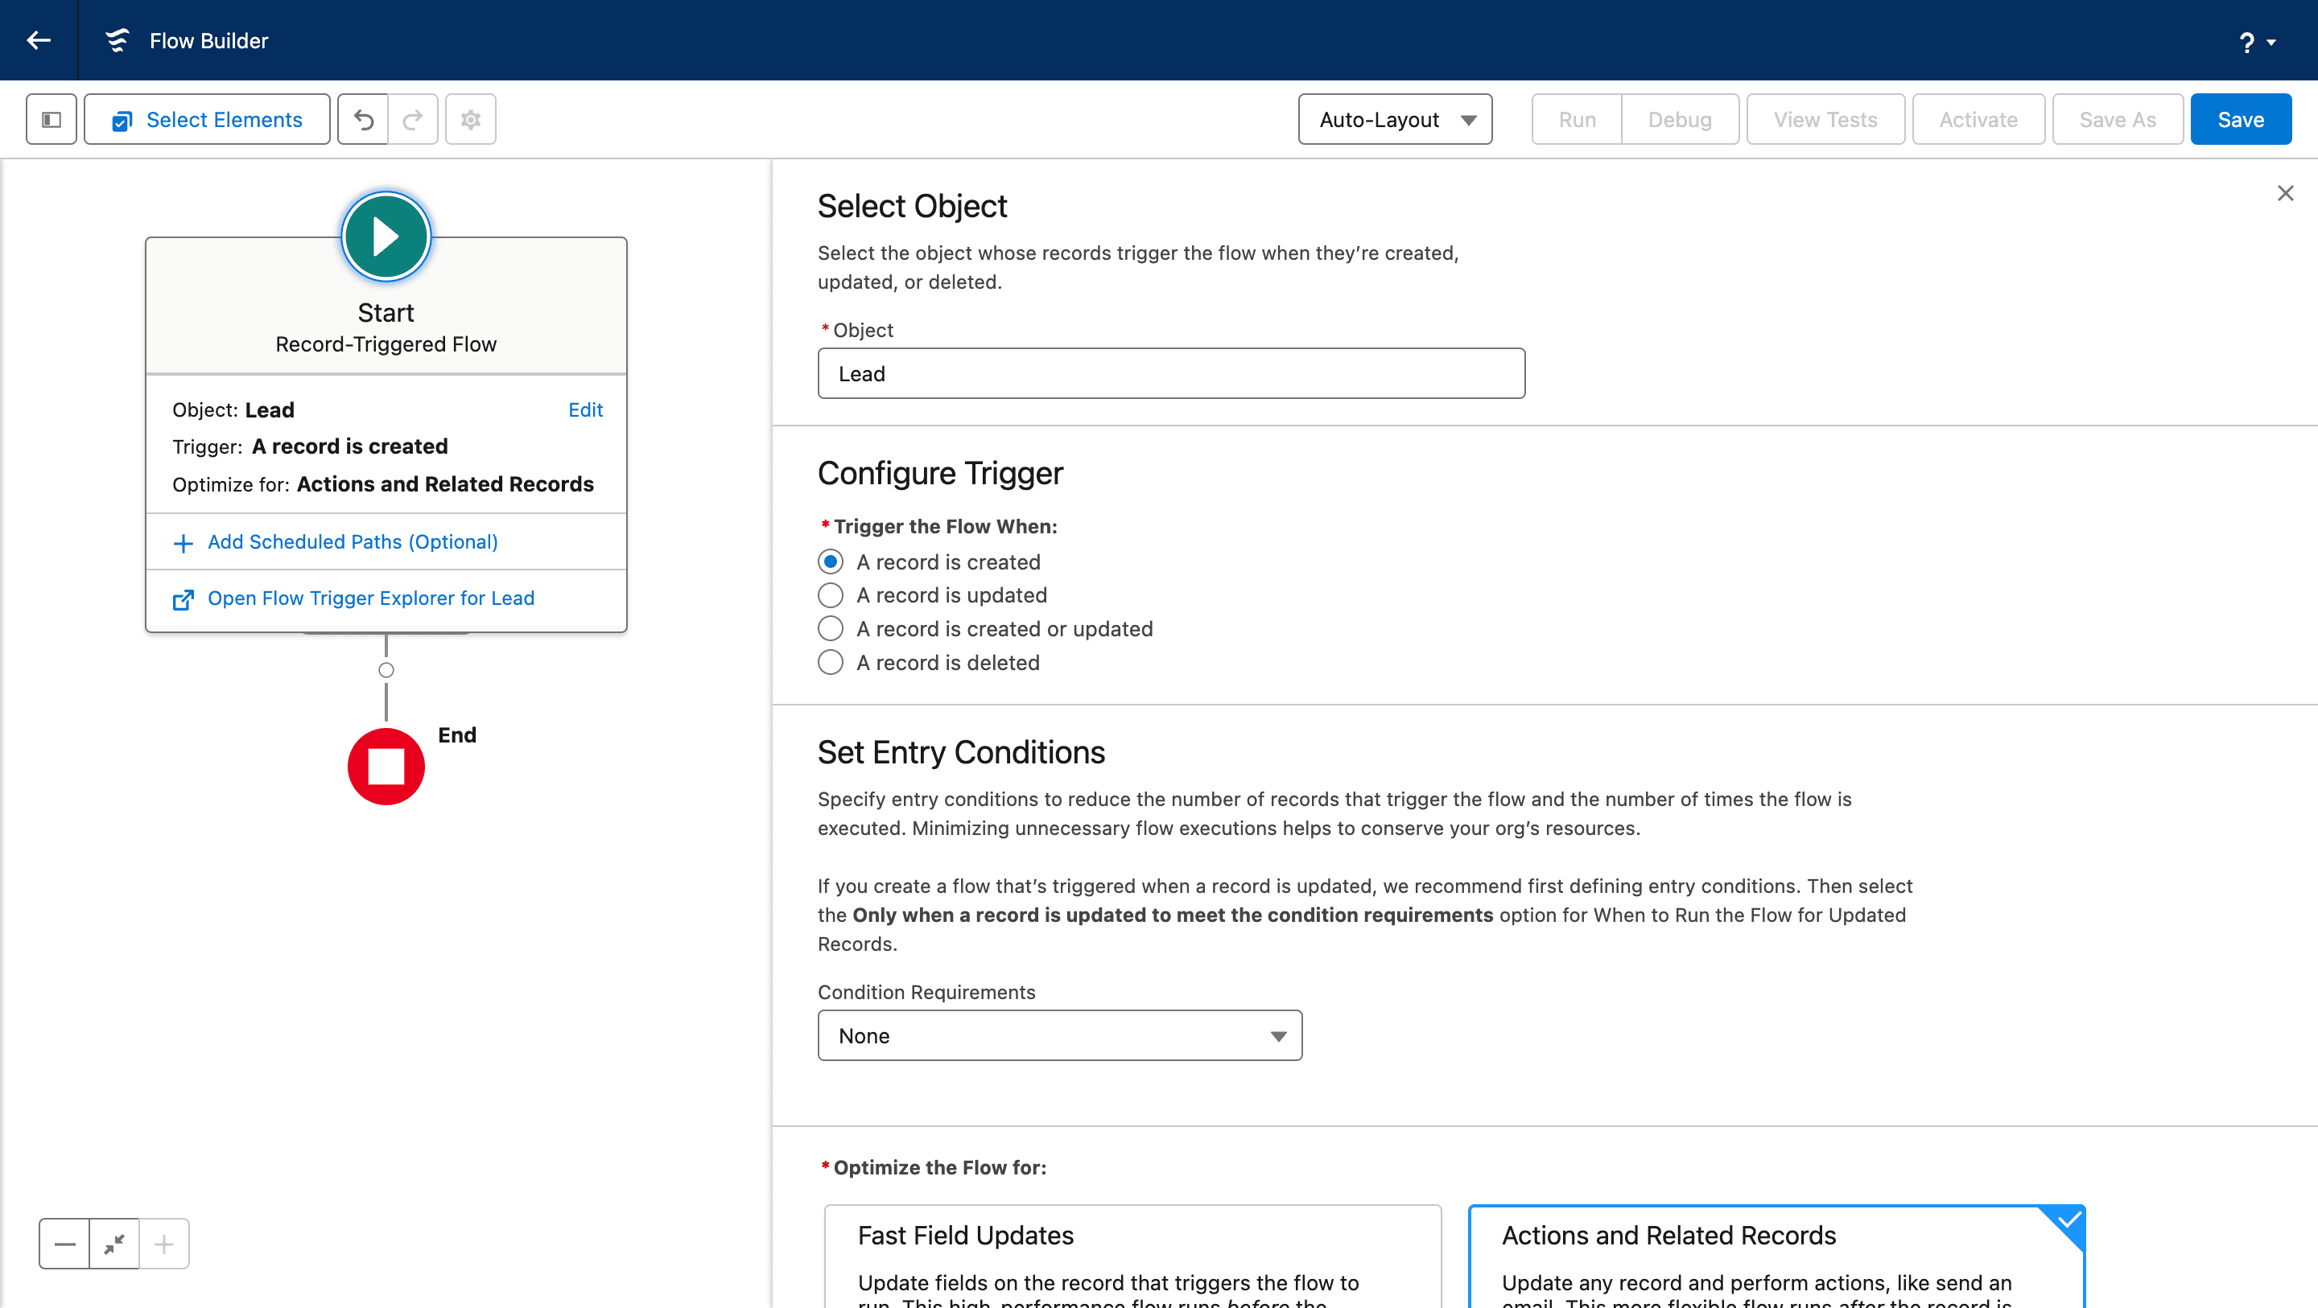Viewport: 2318px width, 1308px height.
Task: Zoom in on the canvas with plus icon
Action: pos(163,1243)
